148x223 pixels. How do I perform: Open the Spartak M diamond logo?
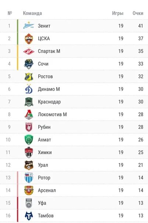click(29, 51)
